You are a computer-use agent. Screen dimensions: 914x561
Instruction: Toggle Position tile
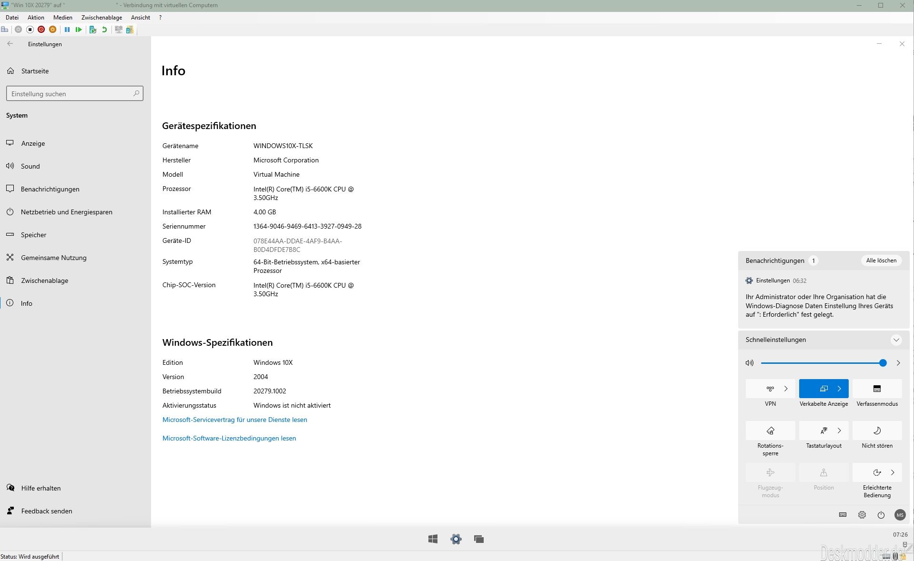pos(823,472)
